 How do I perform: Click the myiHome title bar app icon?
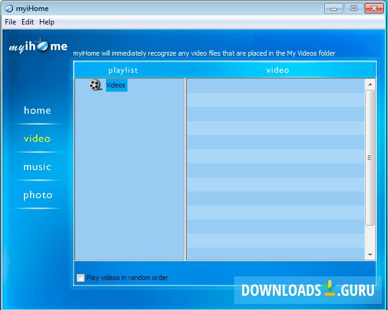pyautogui.click(x=9, y=9)
